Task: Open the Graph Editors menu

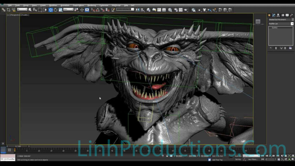Action: (78, 5)
